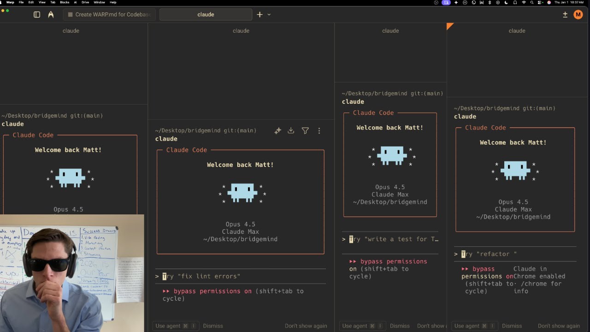590x332 pixels.
Task: Click Use agent button in second pane
Action: [x=176, y=326]
